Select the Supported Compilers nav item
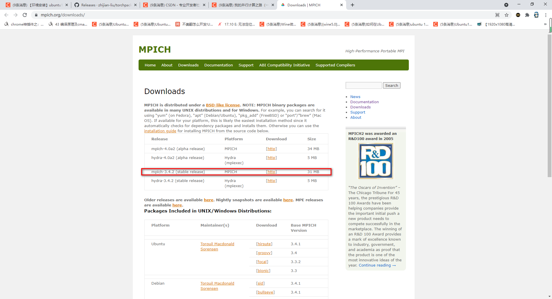 coord(335,65)
